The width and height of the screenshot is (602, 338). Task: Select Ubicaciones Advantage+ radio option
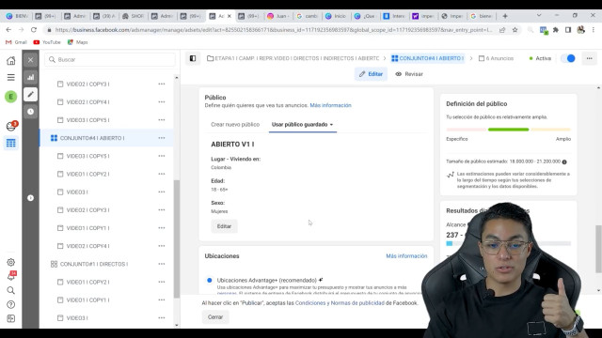209,280
